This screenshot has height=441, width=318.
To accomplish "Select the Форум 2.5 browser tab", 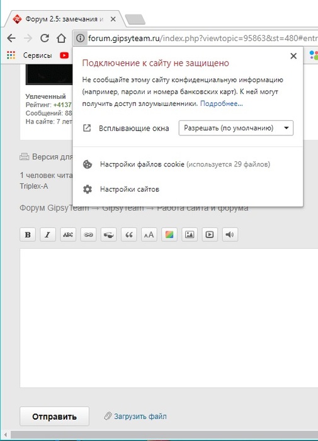I will (64, 19).
